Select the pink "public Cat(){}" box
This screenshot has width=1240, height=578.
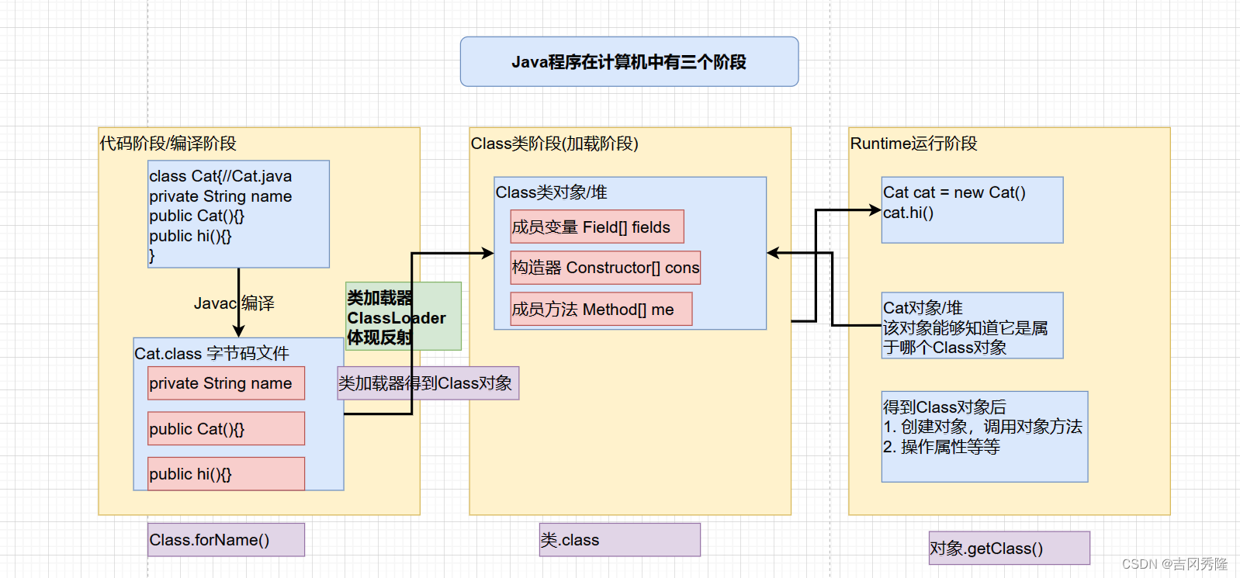point(226,428)
